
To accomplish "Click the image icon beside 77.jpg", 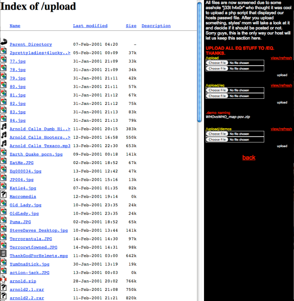I will tap(4, 61).
